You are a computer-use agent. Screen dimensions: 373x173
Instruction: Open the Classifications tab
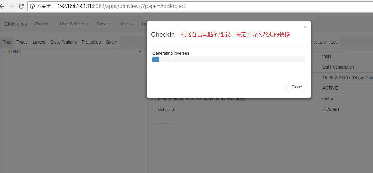click(x=63, y=42)
